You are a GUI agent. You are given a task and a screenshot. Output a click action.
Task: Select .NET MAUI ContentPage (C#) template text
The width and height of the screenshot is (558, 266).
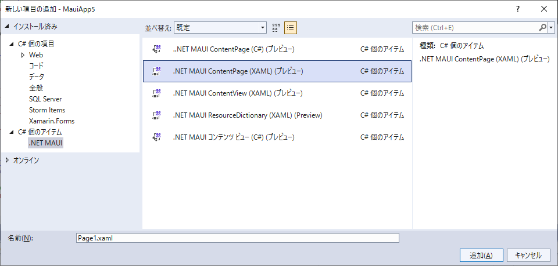click(234, 49)
